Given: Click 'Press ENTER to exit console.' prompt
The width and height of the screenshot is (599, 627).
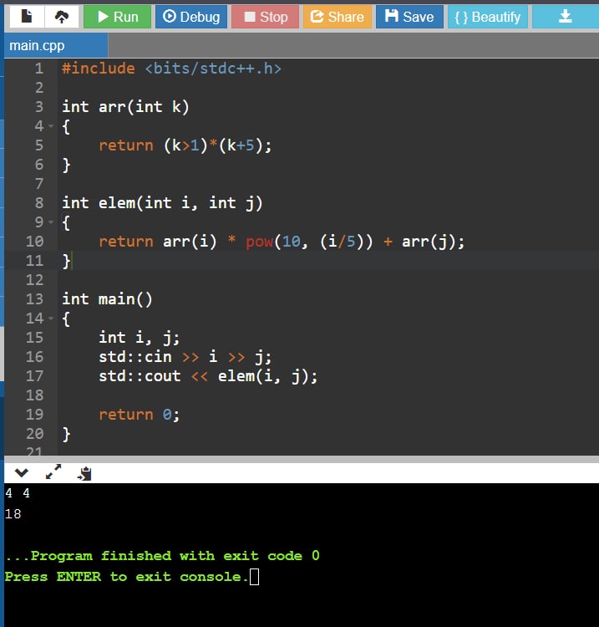Looking at the screenshot, I should point(126,577).
